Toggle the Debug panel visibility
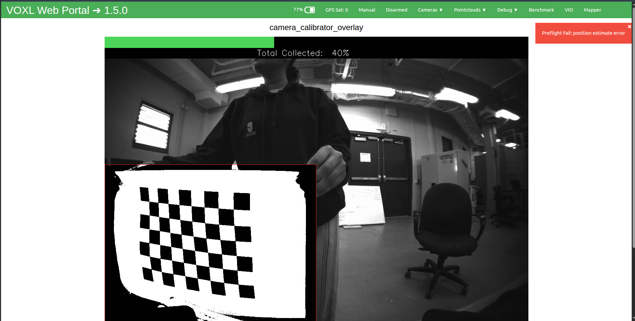 pos(507,10)
